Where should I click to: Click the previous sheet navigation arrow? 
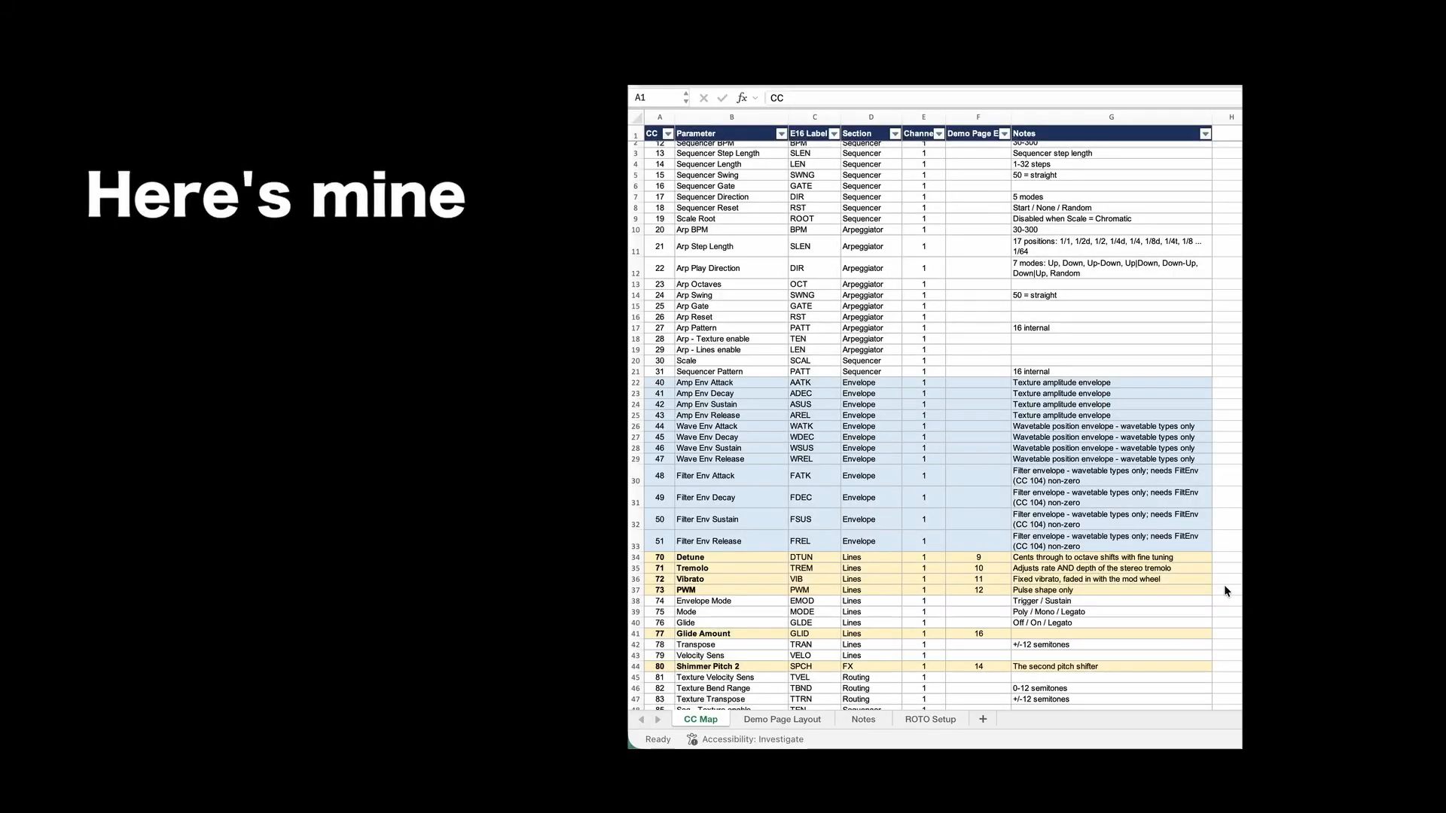coord(642,720)
